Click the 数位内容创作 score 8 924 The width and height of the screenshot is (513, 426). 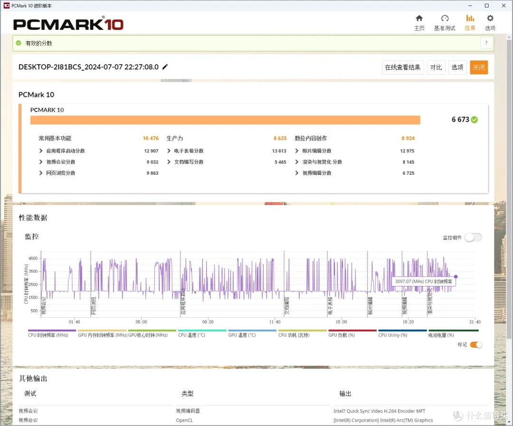pos(408,138)
